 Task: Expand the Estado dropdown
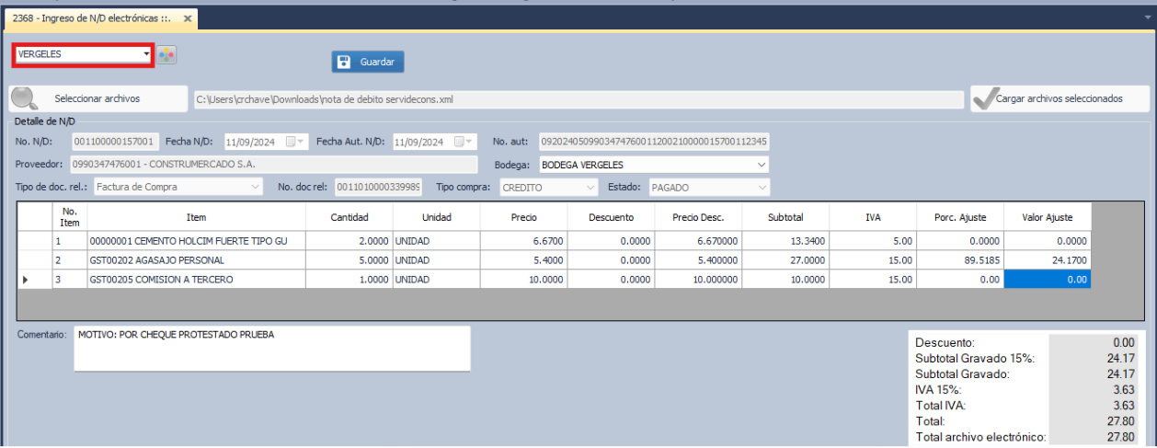click(x=761, y=188)
